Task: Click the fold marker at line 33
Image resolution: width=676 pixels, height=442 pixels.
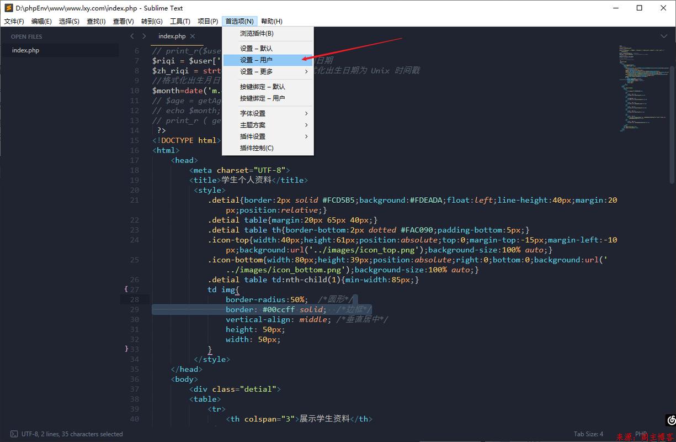Action: pos(126,349)
